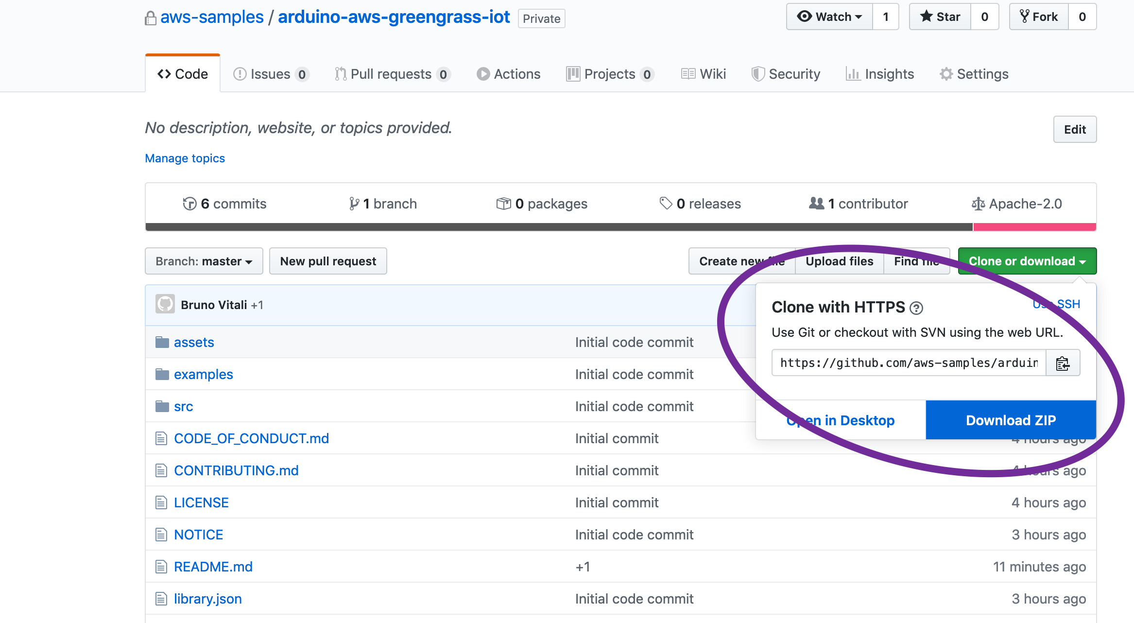Click Bruno Vitali's avatar icon
This screenshot has height=623, width=1134.
point(165,304)
